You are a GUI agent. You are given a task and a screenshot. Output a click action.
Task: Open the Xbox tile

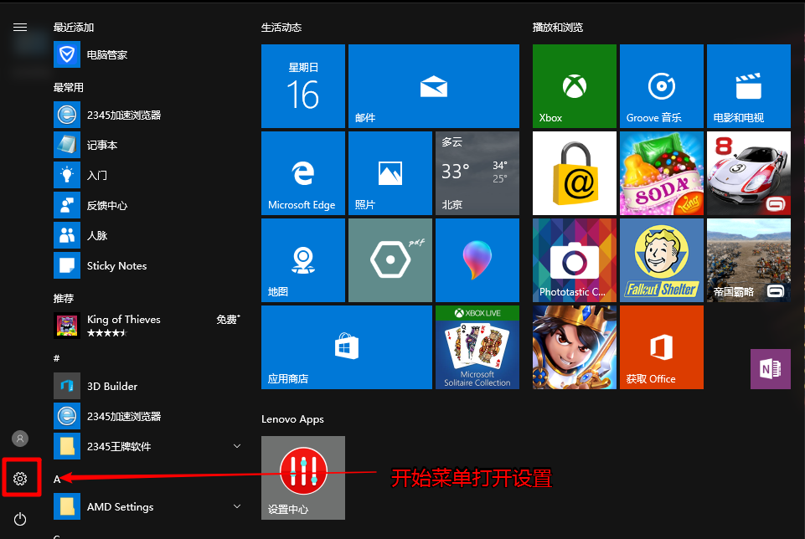(x=575, y=86)
